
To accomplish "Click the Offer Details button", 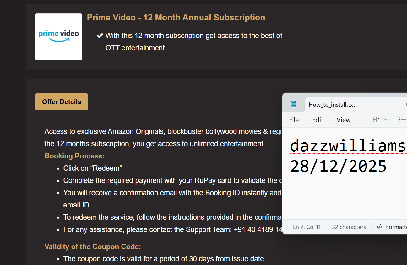I will click(62, 102).
